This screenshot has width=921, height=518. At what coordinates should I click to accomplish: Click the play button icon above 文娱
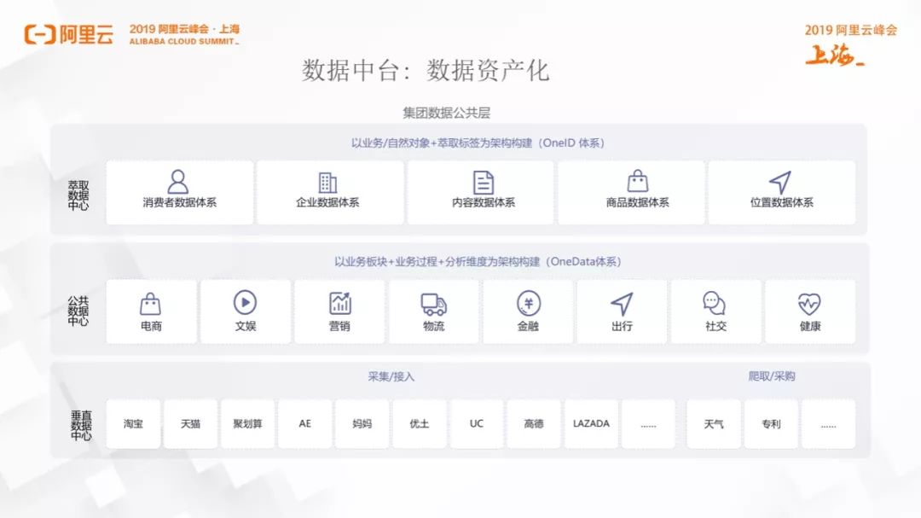pos(245,302)
